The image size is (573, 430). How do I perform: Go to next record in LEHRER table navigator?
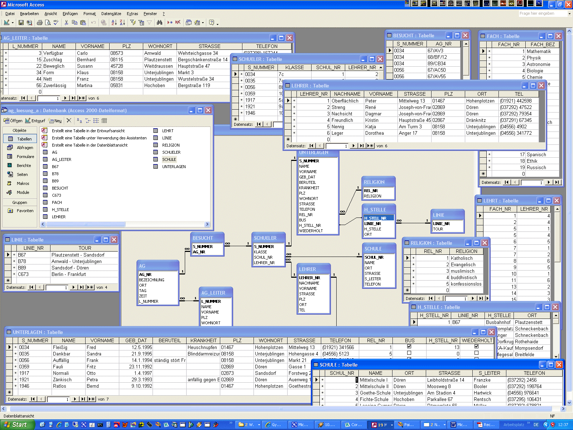click(x=353, y=146)
